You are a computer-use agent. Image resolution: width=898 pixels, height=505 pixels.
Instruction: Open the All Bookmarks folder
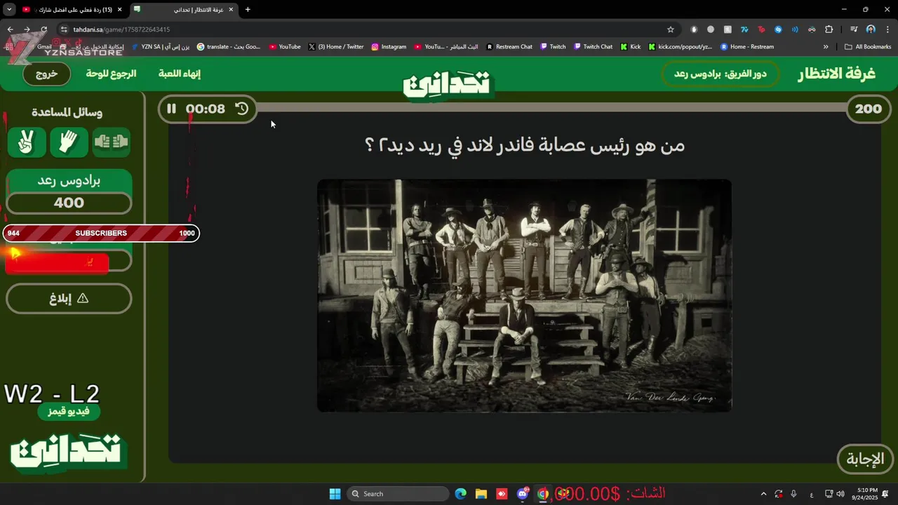coord(869,47)
